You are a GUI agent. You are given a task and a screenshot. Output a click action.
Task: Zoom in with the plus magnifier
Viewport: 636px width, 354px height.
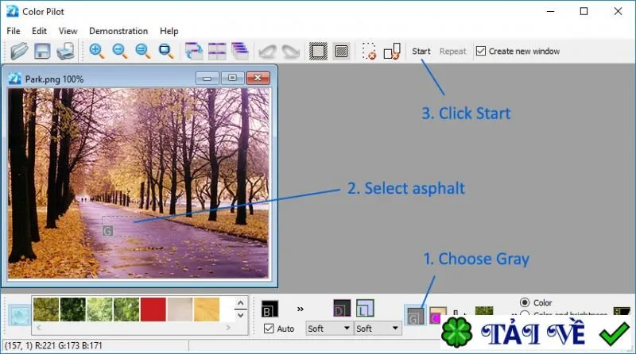96,51
